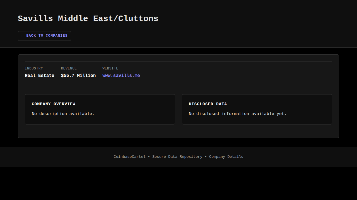Open the www.savills.me website link
The height and width of the screenshot is (200, 357).
coord(121,76)
